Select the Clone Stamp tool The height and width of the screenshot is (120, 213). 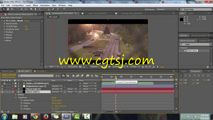click(x=49, y=9)
